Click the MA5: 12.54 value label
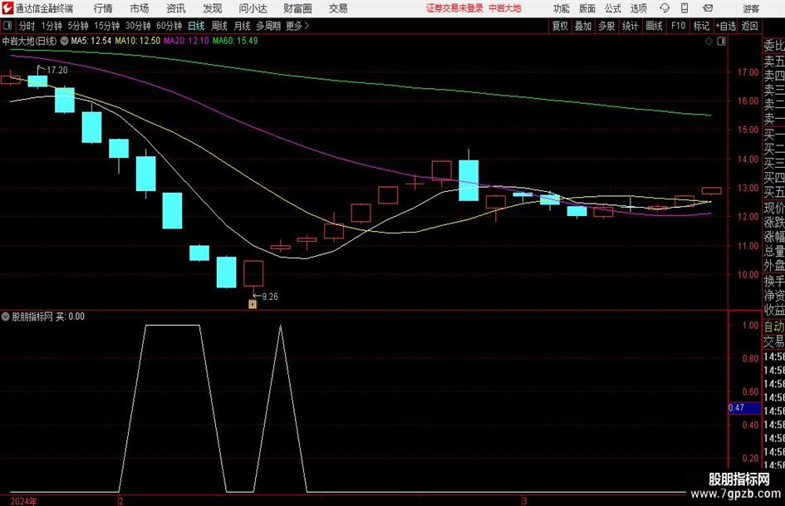Viewport: 785px width, 506px height. tap(91, 41)
